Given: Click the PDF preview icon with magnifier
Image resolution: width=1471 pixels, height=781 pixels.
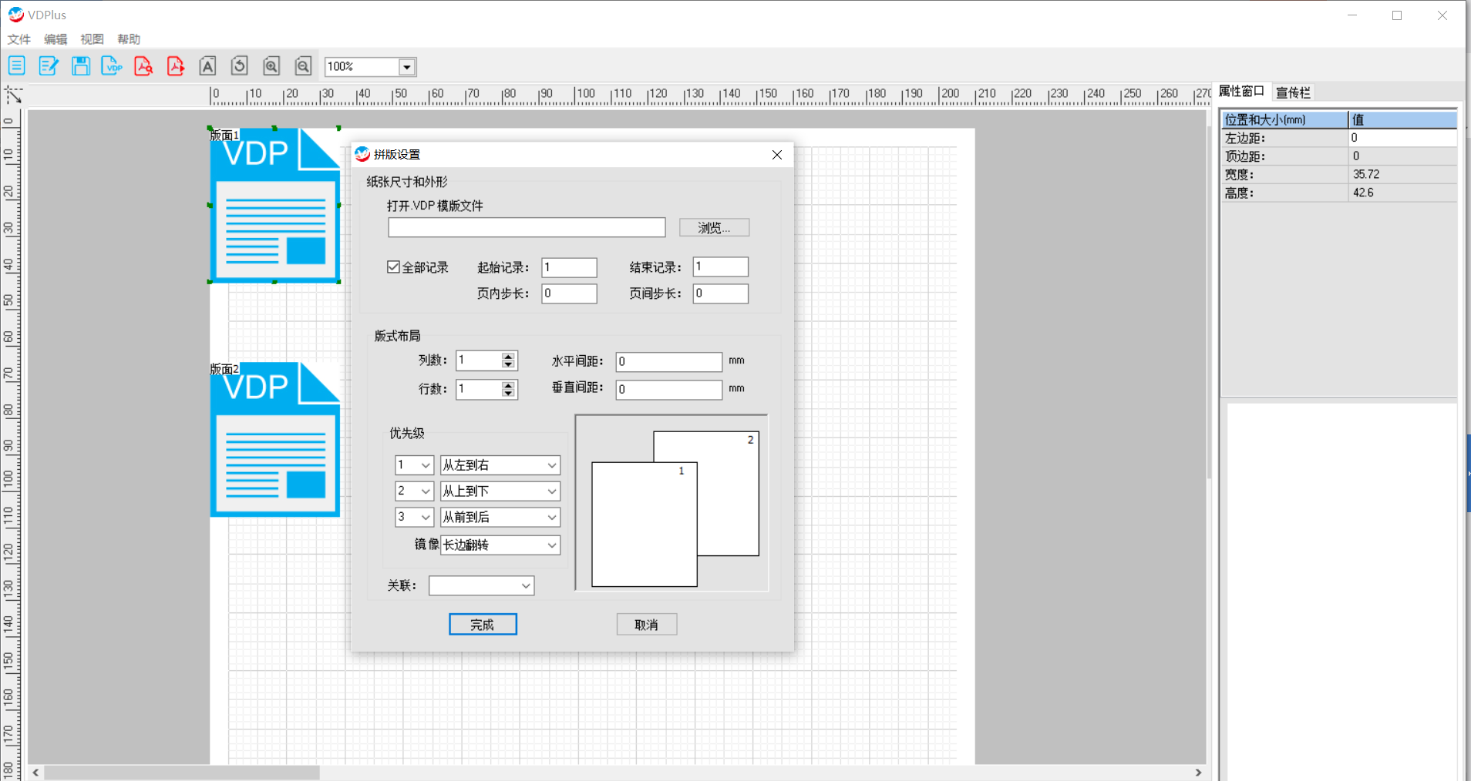Looking at the screenshot, I should 143,65.
